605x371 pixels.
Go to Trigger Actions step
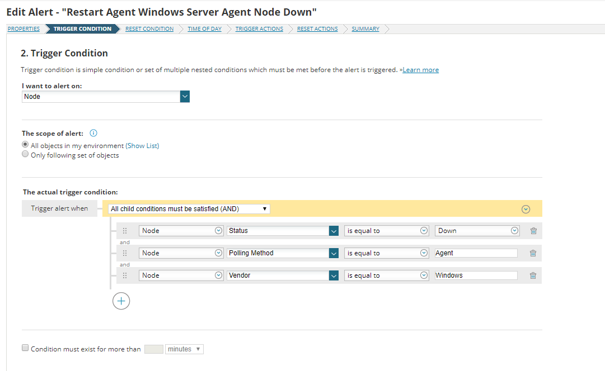[259, 29]
